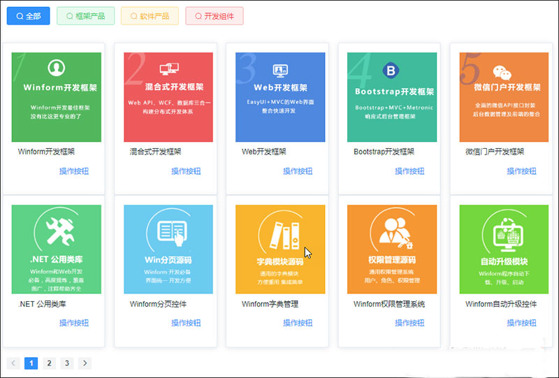Click the search icon inside 全部 button
Viewport: 559px width, 378px height.
pyautogui.click(x=20, y=16)
